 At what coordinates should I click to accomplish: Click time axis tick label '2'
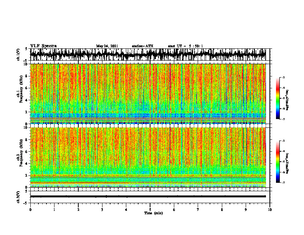click(x=78, y=210)
